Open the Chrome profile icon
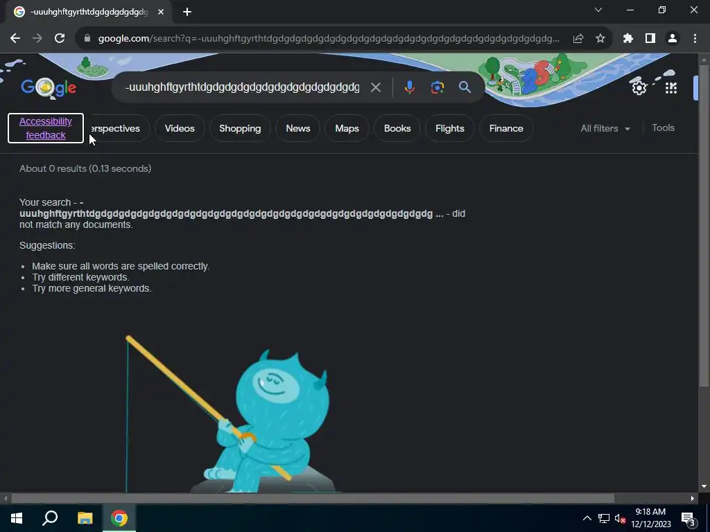710x532 pixels. click(x=673, y=39)
